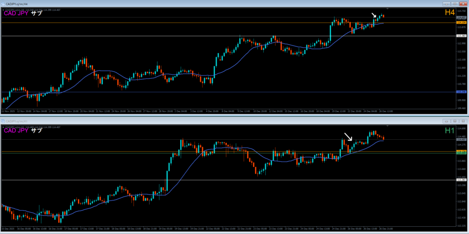469x234 pixels.
Task: Click the H1 chart window icon
Action: point(4,121)
